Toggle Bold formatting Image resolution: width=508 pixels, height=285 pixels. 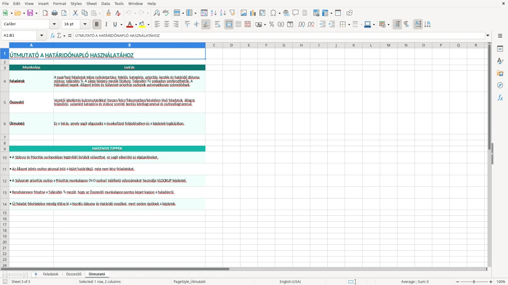97,24
